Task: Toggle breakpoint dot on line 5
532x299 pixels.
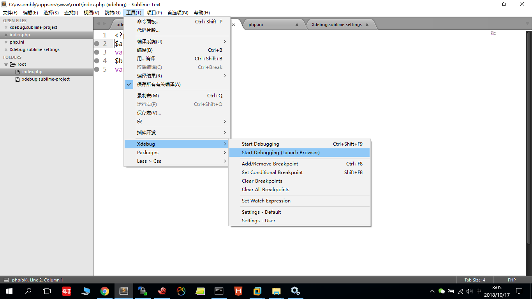Action: 97,69
